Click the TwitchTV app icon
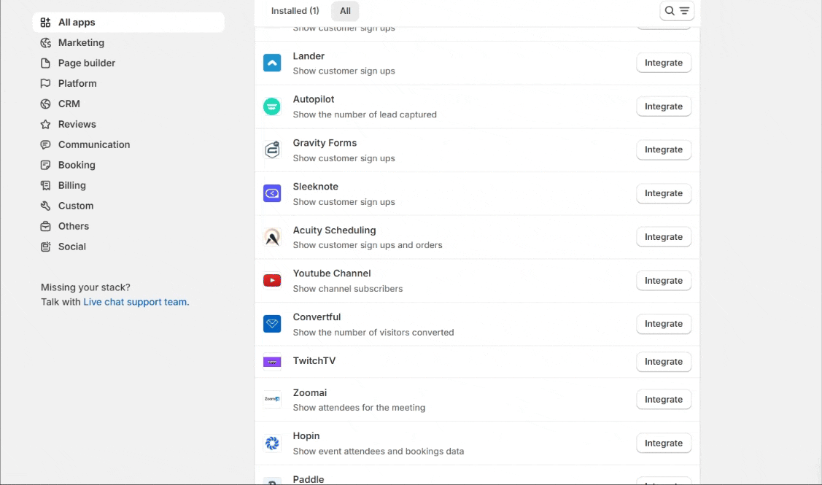The image size is (822, 485). (x=272, y=362)
